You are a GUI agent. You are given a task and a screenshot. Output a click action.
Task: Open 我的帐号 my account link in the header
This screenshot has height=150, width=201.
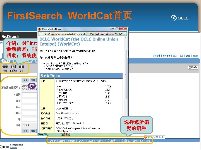point(166,56)
